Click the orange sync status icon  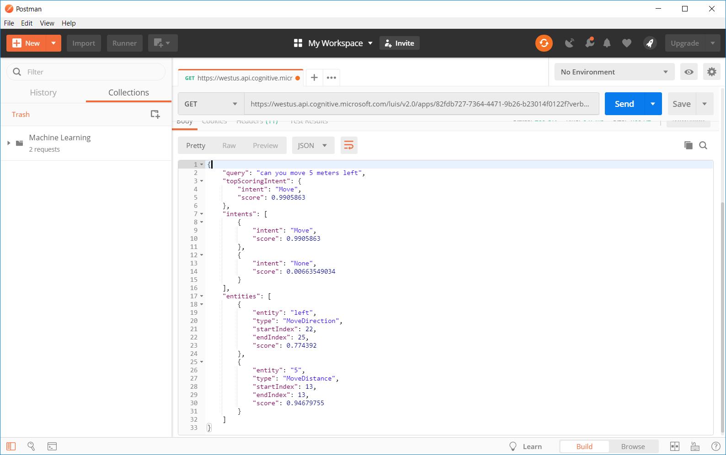coord(544,43)
